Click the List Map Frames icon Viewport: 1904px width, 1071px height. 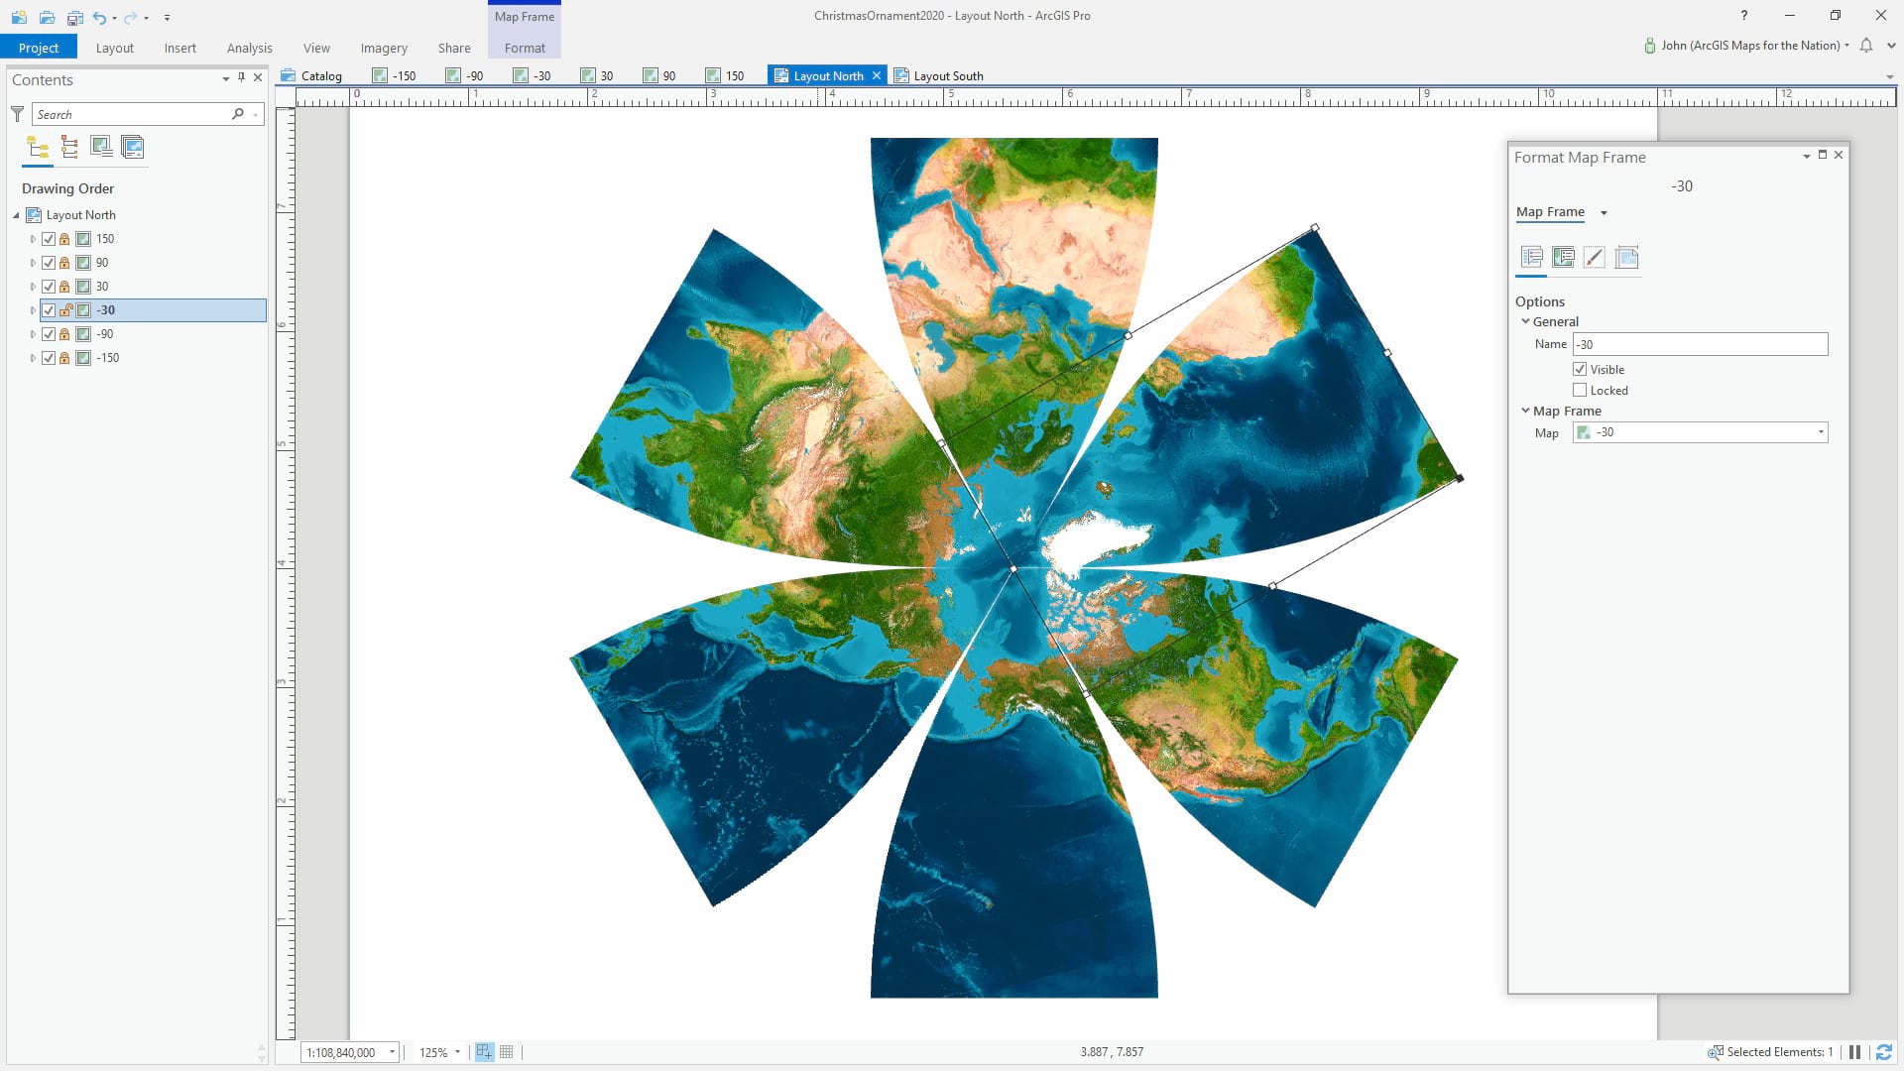101,148
